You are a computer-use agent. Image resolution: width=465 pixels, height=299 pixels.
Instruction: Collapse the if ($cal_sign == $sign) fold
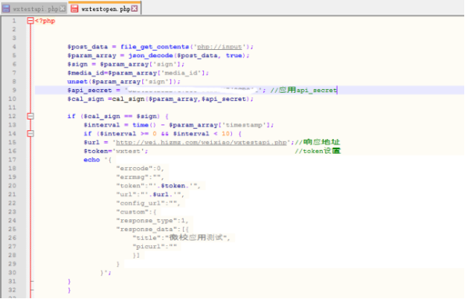[x=30, y=116]
